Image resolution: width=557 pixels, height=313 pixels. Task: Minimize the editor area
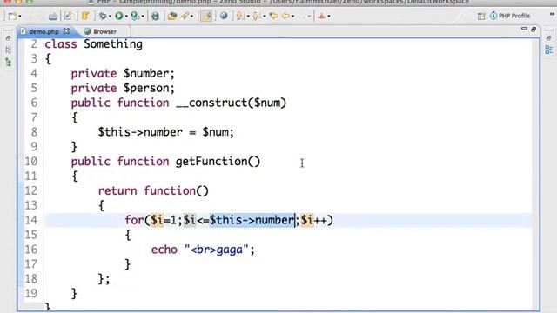(x=524, y=29)
